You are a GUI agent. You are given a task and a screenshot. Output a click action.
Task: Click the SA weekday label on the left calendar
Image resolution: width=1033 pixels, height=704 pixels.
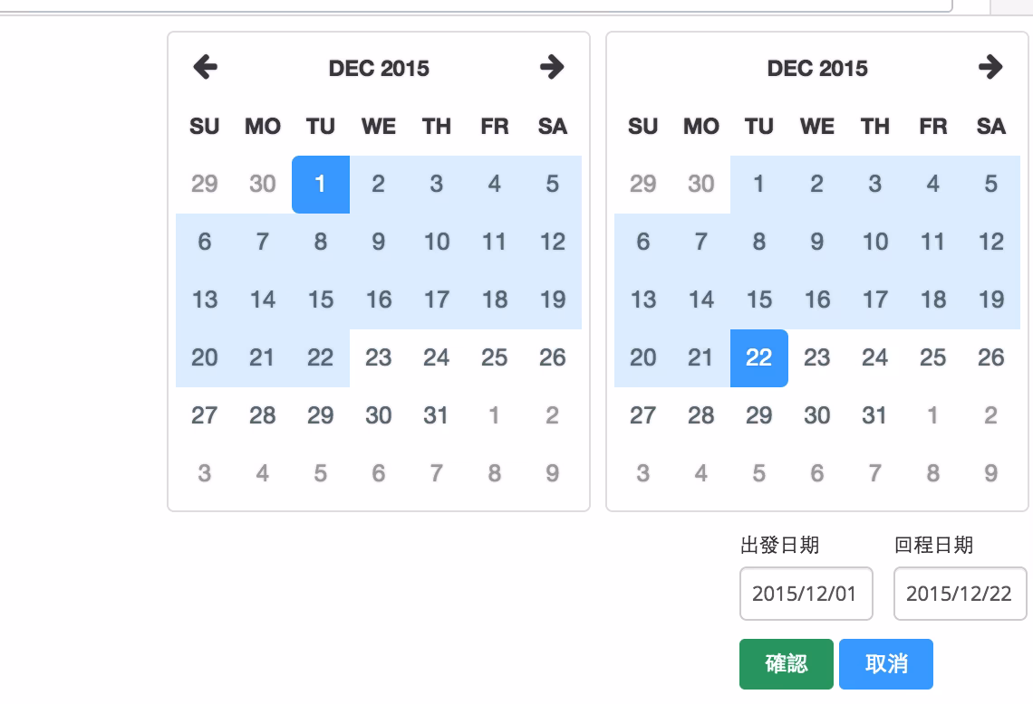tap(553, 127)
